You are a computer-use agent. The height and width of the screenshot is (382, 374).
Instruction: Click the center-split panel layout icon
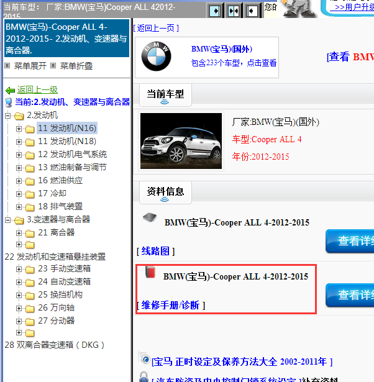point(234,11)
